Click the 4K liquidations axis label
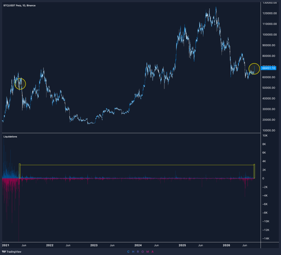This screenshot has width=281, height=255. [264, 161]
